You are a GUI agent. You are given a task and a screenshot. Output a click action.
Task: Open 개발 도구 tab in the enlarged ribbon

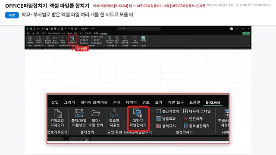176,102
